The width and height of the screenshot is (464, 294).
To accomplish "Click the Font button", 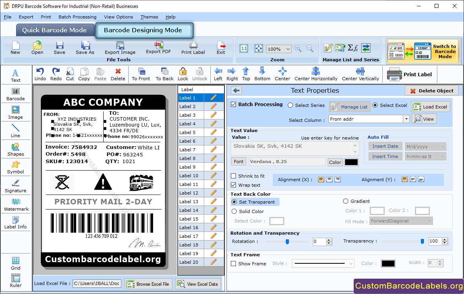I will pos(239,162).
